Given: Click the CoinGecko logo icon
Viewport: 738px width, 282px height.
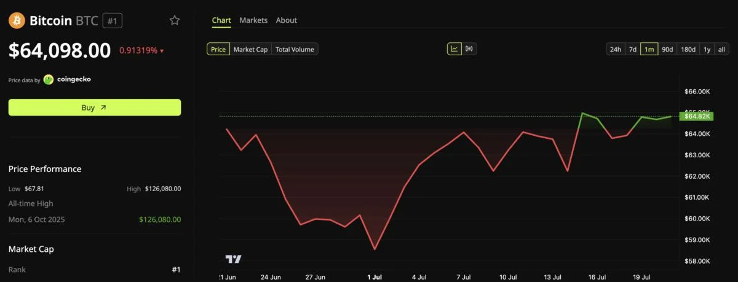Looking at the screenshot, I should pyautogui.click(x=49, y=79).
